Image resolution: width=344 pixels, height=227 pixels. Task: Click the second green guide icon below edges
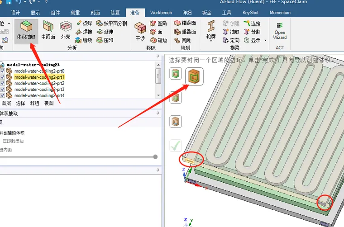176,98
